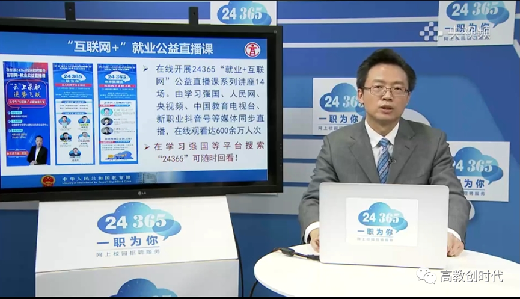
Task: Click the 24365 cloud logo on podium
Action: coord(138,221)
